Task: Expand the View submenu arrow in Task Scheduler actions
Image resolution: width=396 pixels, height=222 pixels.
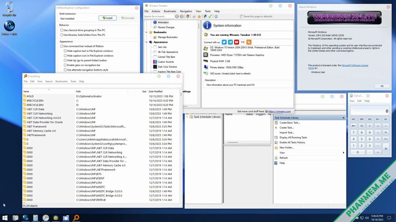Action: pos(343,153)
